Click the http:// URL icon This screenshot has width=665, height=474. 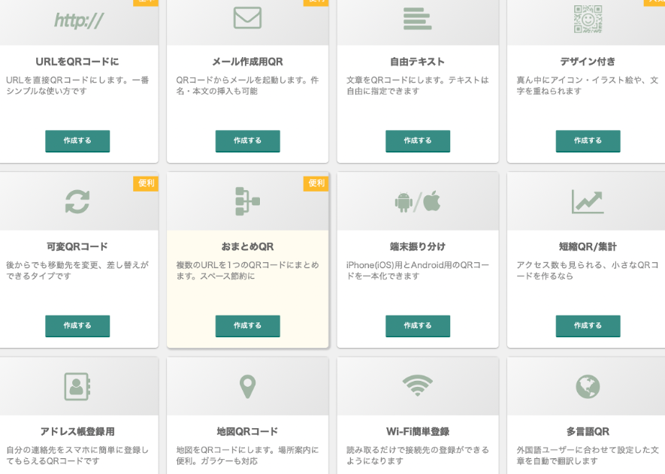(x=78, y=20)
